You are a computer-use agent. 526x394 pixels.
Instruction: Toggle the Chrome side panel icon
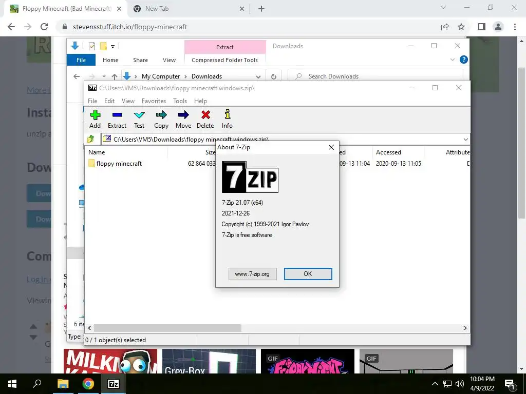pyautogui.click(x=482, y=27)
